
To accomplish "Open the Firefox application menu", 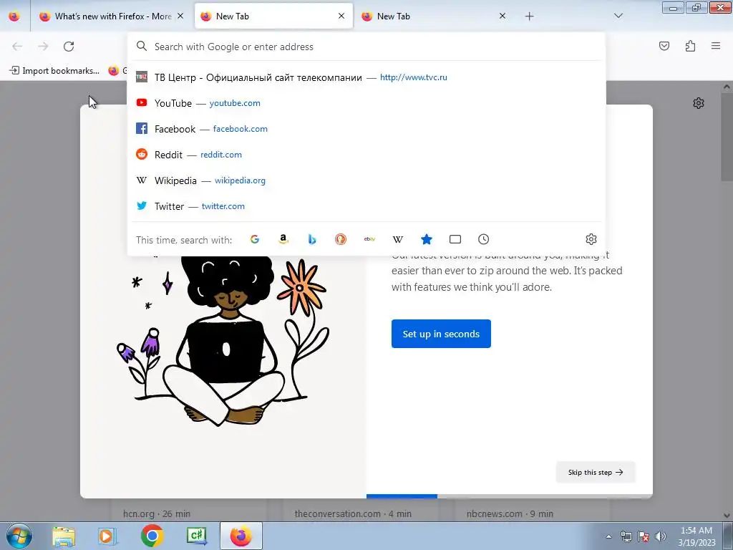I will (x=716, y=46).
